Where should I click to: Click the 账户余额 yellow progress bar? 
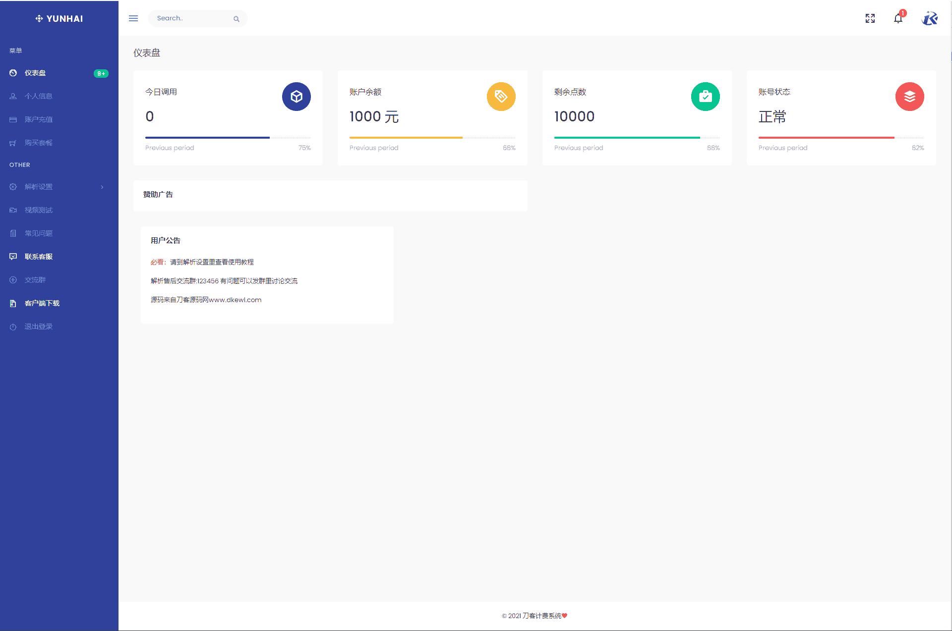pos(406,138)
